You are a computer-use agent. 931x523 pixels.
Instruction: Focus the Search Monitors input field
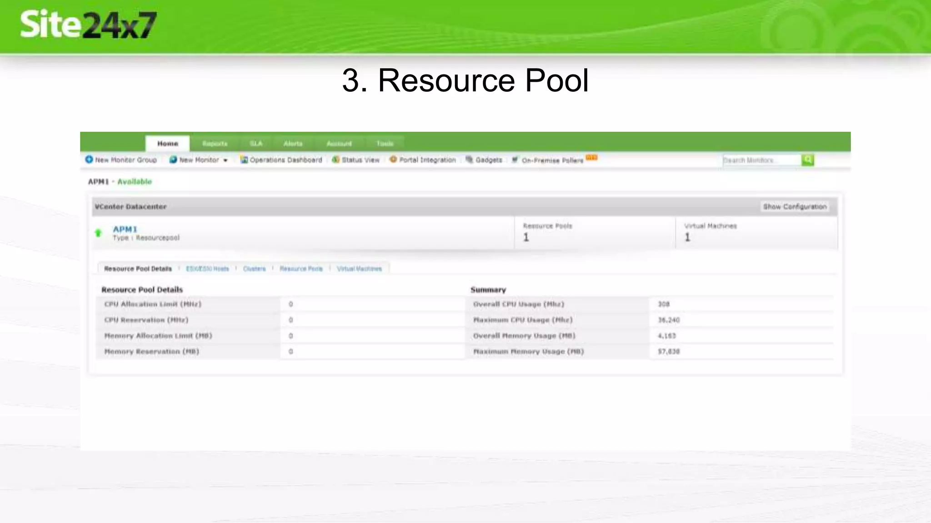pos(762,160)
